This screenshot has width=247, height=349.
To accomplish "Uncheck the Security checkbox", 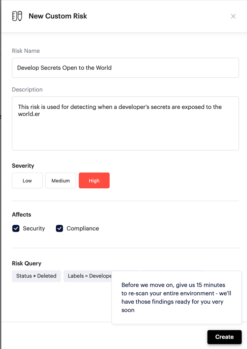I will tap(16, 228).
